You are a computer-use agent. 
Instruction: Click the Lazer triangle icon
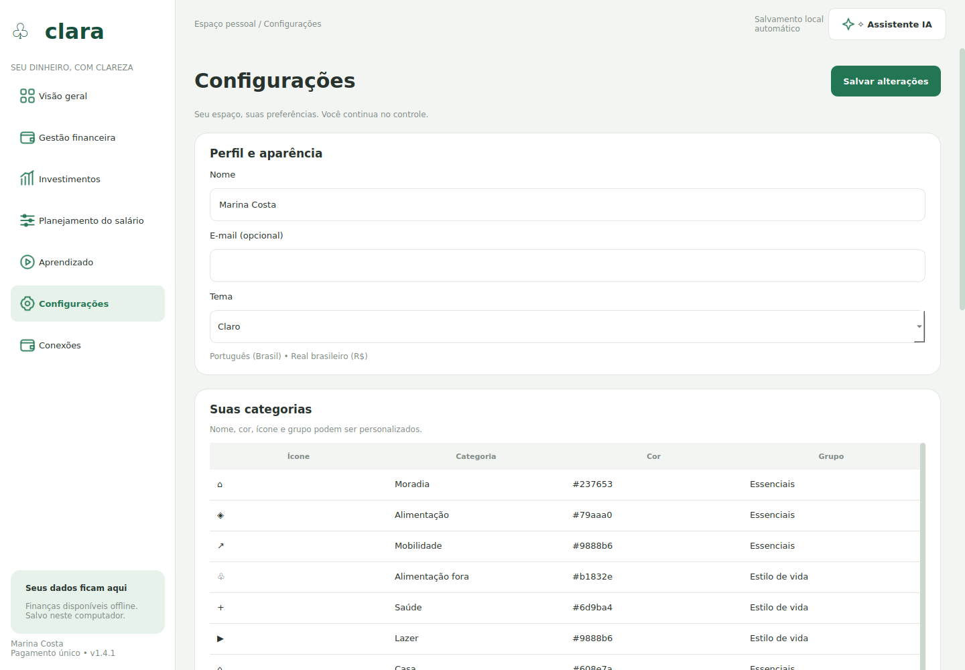(x=220, y=639)
